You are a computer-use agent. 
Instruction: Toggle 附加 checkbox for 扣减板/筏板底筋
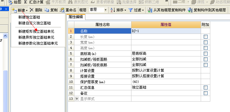click(x=206, y=65)
